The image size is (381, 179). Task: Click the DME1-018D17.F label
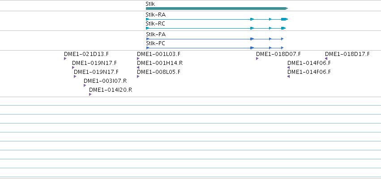coord(347,54)
